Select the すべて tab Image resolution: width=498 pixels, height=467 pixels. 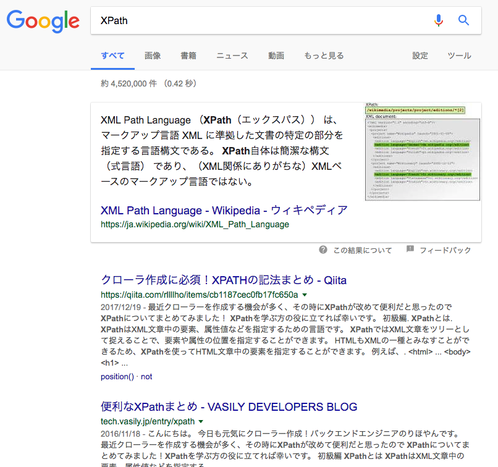112,56
